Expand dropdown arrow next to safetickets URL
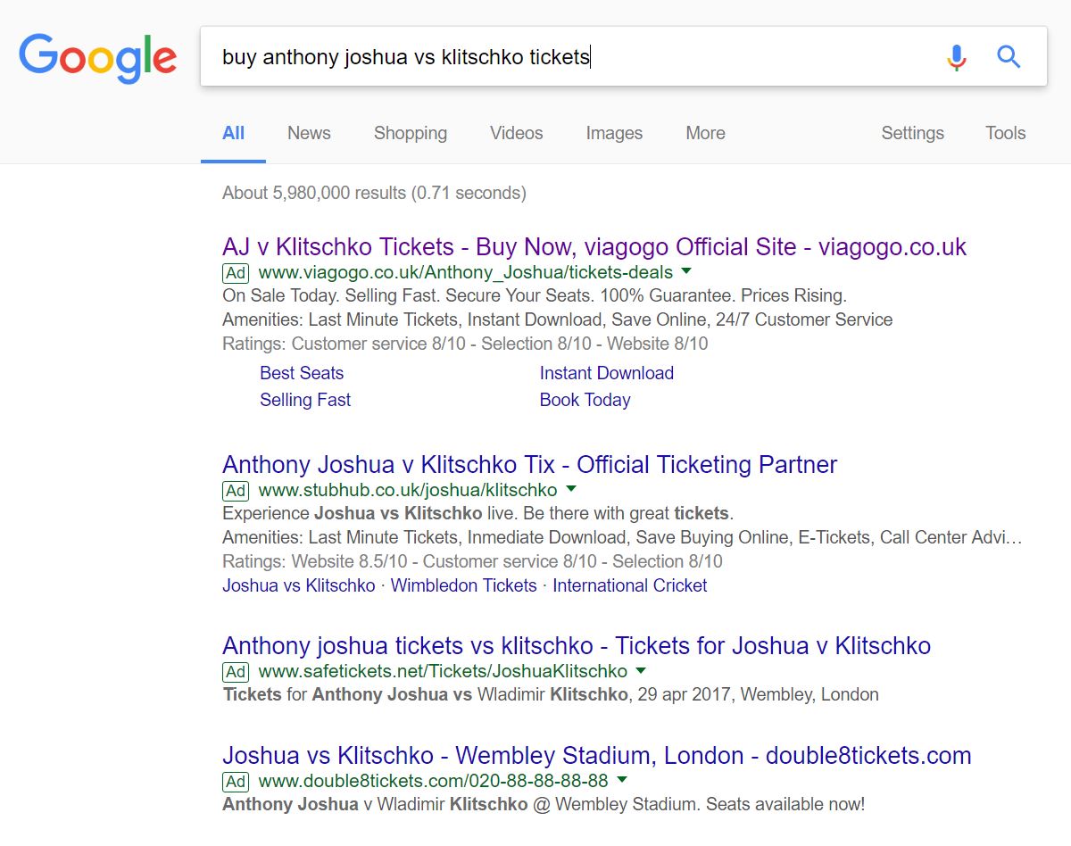The image size is (1071, 846). 641,670
